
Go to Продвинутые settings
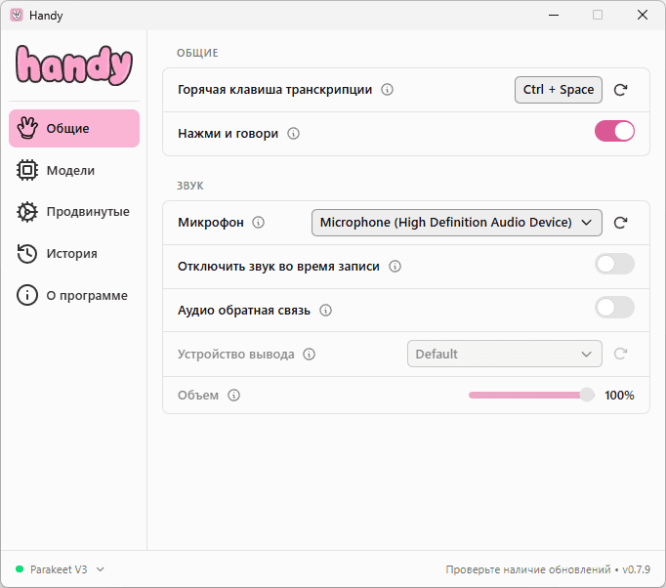click(74, 212)
